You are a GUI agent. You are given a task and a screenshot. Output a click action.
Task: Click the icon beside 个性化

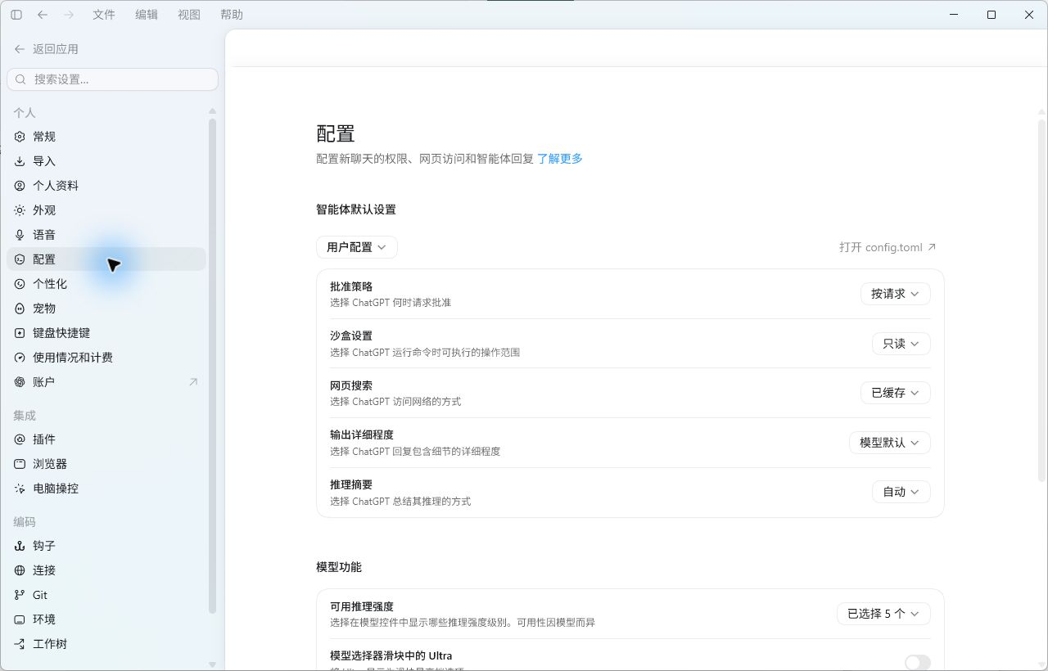(20, 284)
